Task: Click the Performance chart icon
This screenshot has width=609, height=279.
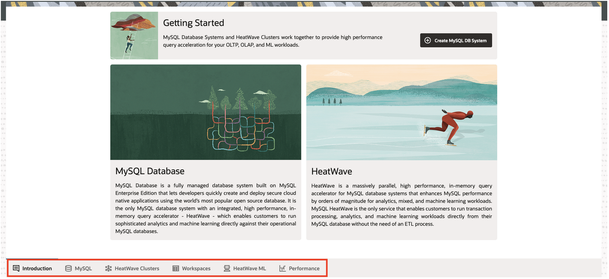Action: coord(282,268)
